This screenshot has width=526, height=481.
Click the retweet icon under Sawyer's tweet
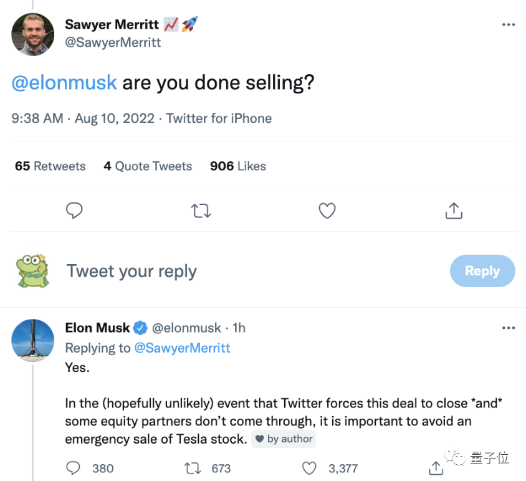[x=201, y=211]
